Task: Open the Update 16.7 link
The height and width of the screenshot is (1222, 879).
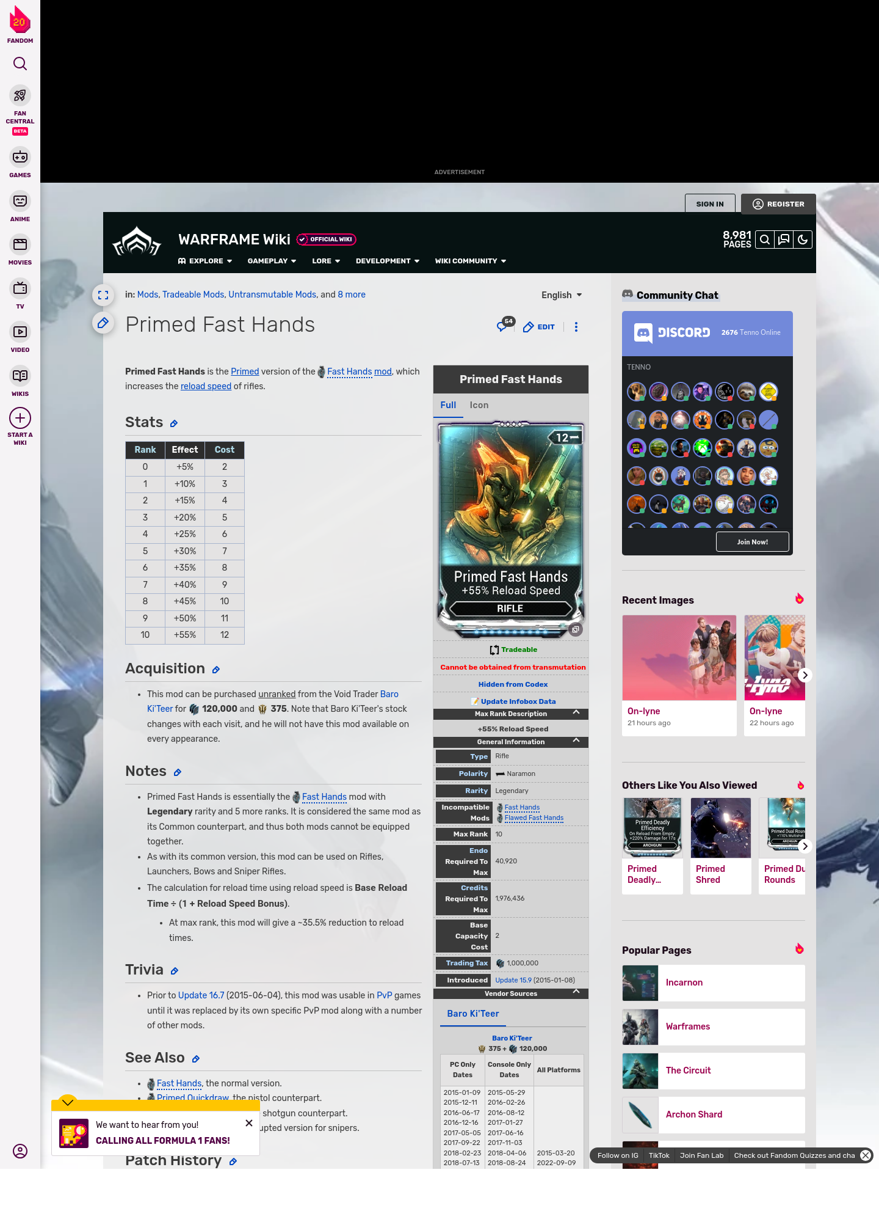Action: 201,995
